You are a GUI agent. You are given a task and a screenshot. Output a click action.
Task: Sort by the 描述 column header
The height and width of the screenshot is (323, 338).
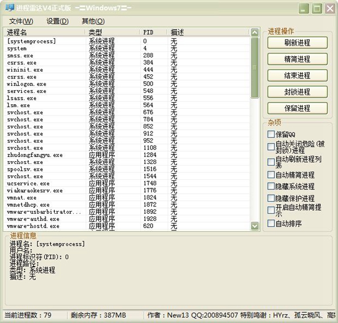pos(208,32)
